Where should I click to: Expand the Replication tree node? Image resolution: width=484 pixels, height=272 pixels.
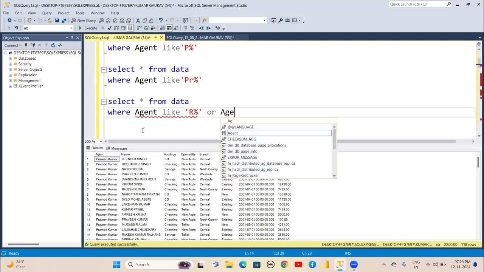(x=10, y=75)
